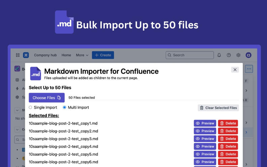Go to Home in the top navigation

click(66, 55)
